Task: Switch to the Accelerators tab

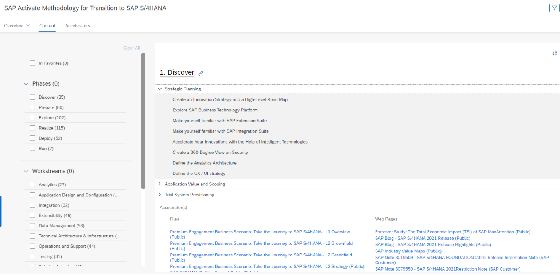Action: tap(78, 26)
